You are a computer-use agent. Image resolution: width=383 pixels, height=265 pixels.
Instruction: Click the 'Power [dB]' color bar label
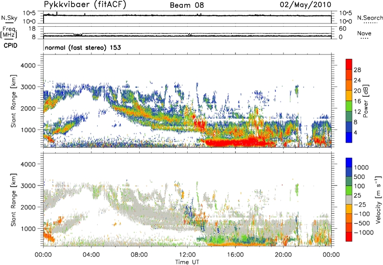(x=365, y=101)
